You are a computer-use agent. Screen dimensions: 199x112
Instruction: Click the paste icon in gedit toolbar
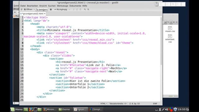tap(81, 9)
